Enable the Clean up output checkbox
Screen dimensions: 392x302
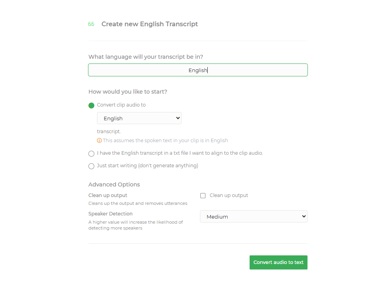pos(203,195)
